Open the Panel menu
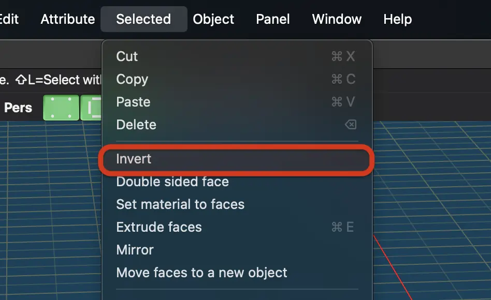The width and height of the screenshot is (491, 300). pos(273,19)
